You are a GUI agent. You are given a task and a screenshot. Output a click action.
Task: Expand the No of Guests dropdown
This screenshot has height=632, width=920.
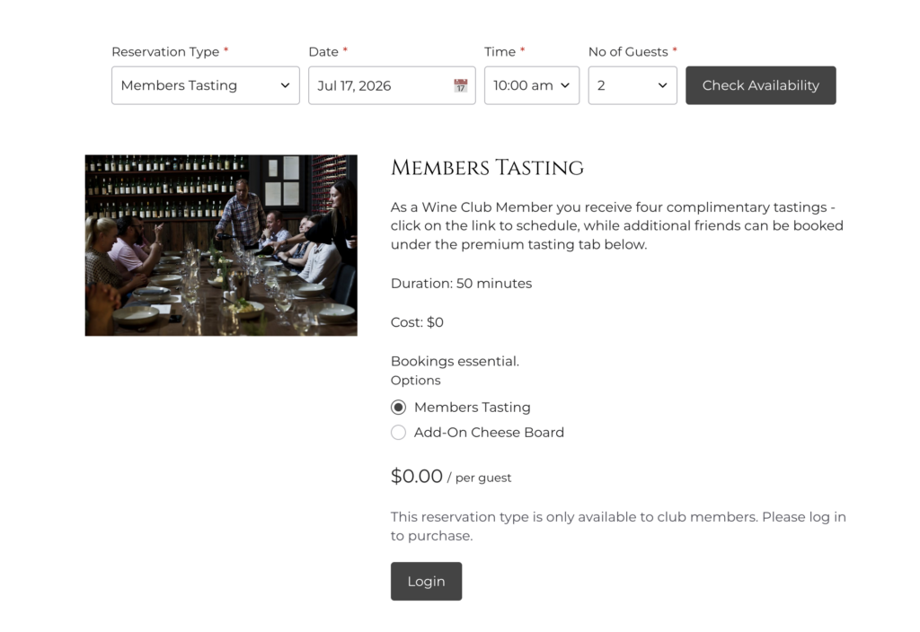pyautogui.click(x=632, y=85)
